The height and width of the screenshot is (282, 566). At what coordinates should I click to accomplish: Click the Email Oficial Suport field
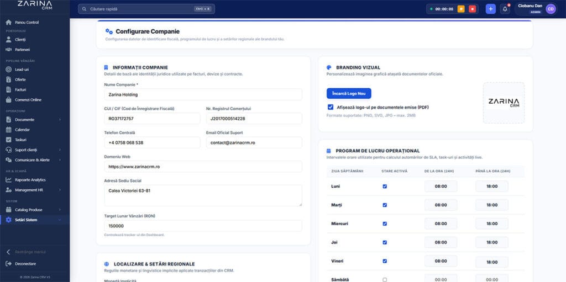pyautogui.click(x=254, y=142)
